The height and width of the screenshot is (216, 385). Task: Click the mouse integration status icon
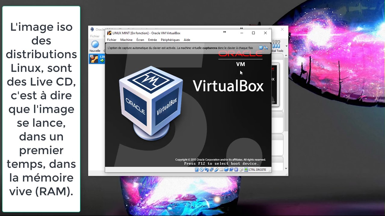click(241, 169)
